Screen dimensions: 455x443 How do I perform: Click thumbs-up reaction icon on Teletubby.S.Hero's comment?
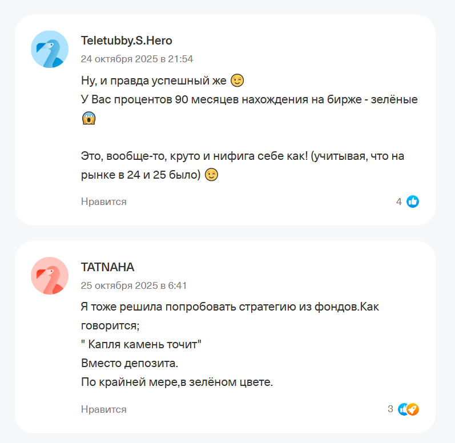coord(413,202)
